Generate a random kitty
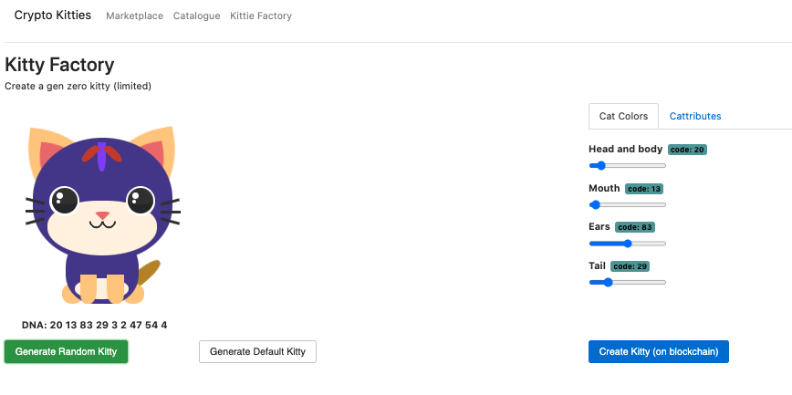The width and height of the screenshot is (792, 395). 67,351
